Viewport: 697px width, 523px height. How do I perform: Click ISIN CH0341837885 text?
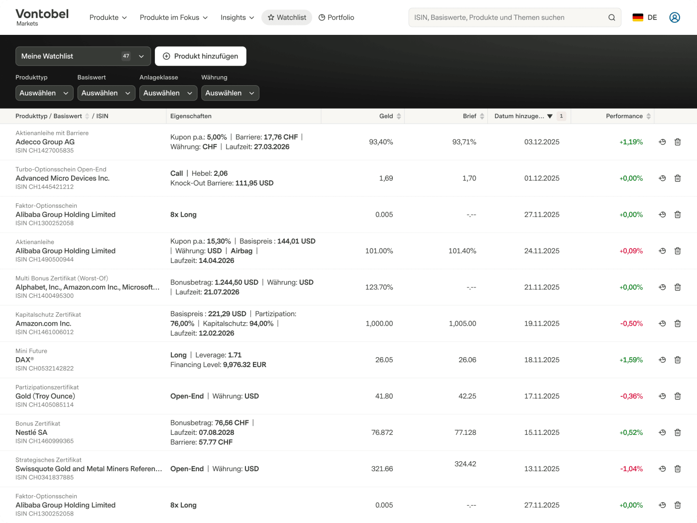44,478
